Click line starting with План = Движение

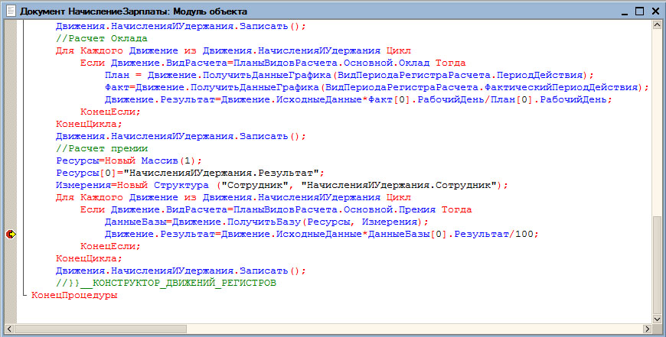pos(349,76)
